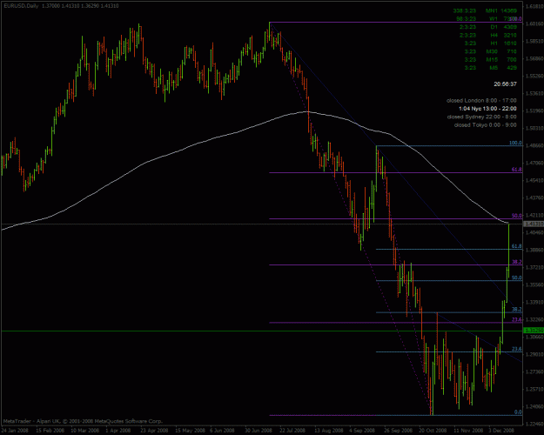Click the 15 May 2008 date label
Viewport: 544px width, 435px height.
pos(189,431)
